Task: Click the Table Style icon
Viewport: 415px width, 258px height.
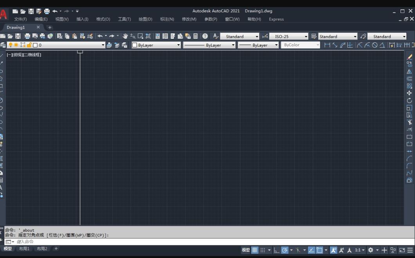Action: pyautogui.click(x=314, y=36)
